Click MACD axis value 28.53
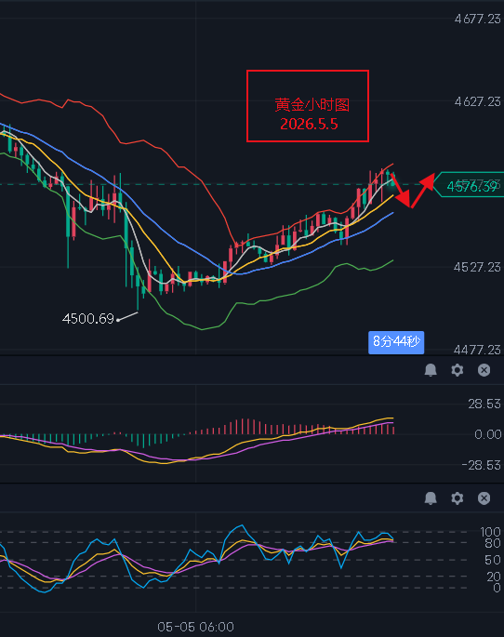This screenshot has height=637, width=504. pos(484,404)
